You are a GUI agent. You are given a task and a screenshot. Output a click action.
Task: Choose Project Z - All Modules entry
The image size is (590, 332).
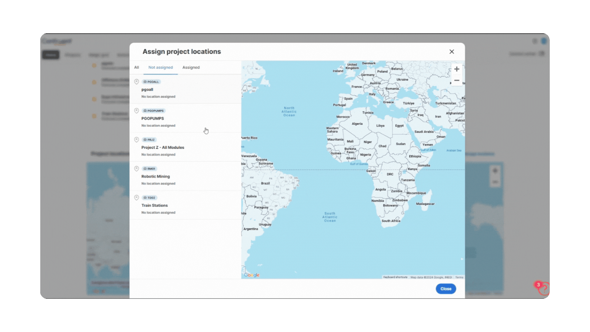[x=163, y=148]
